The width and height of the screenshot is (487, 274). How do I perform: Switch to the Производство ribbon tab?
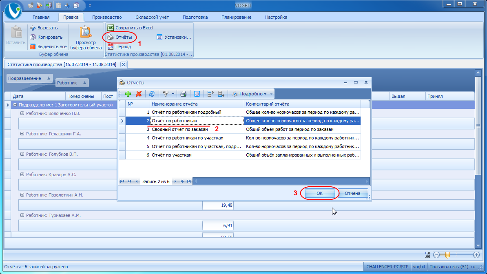coord(107,17)
